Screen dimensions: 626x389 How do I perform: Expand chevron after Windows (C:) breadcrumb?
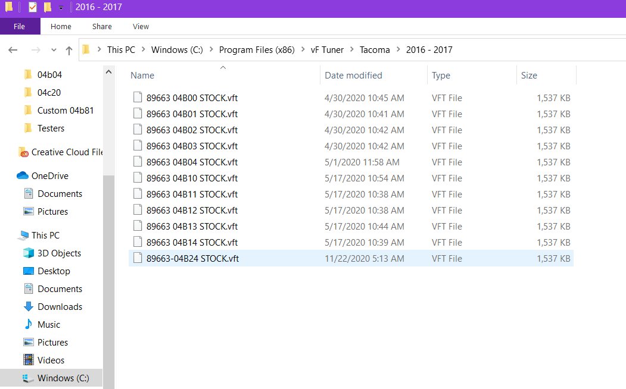(x=211, y=49)
